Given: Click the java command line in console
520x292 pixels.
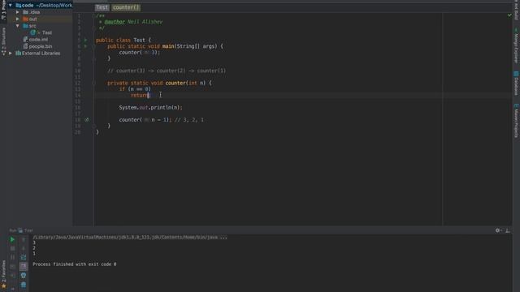Looking at the screenshot, I should coord(130,237).
